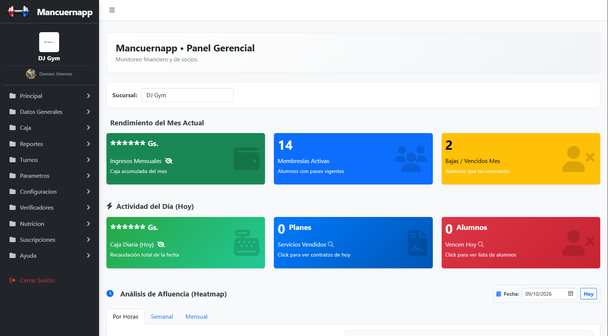Expand the Turnos chevron

click(x=88, y=160)
